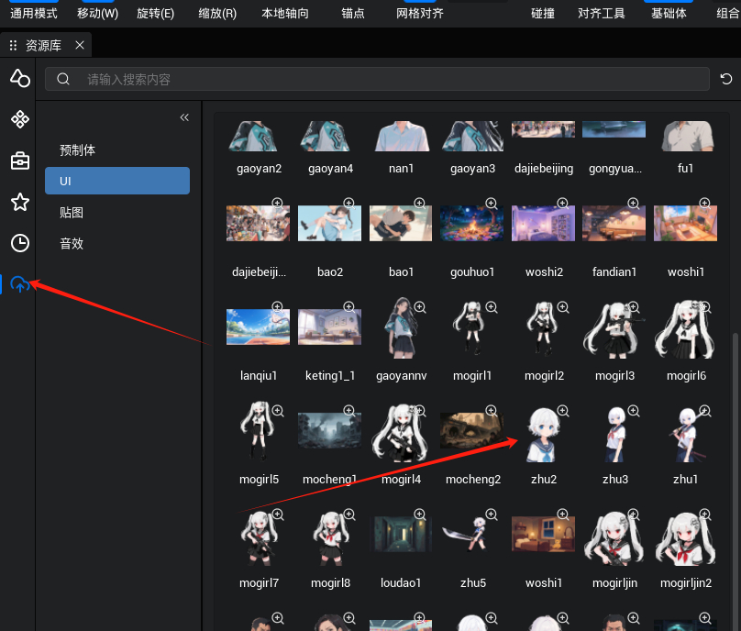Image resolution: width=741 pixels, height=631 pixels.
Task: Click the mogirl5 asset name label
Action: coord(259,480)
